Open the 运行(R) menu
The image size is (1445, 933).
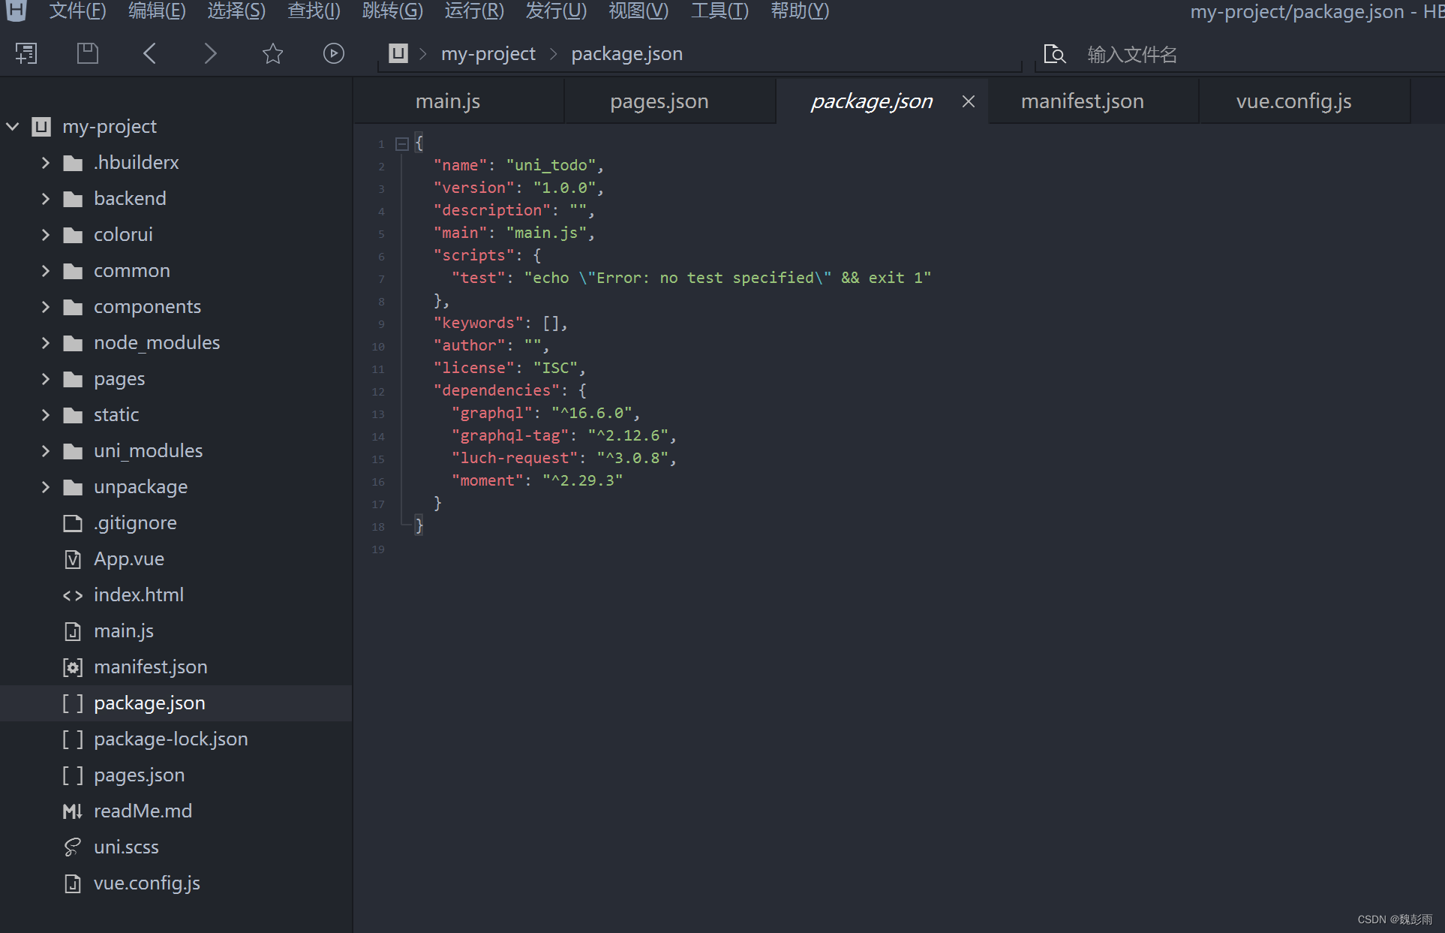click(x=473, y=11)
